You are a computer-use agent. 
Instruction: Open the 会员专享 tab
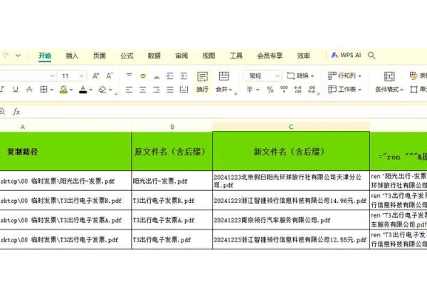coord(270,56)
